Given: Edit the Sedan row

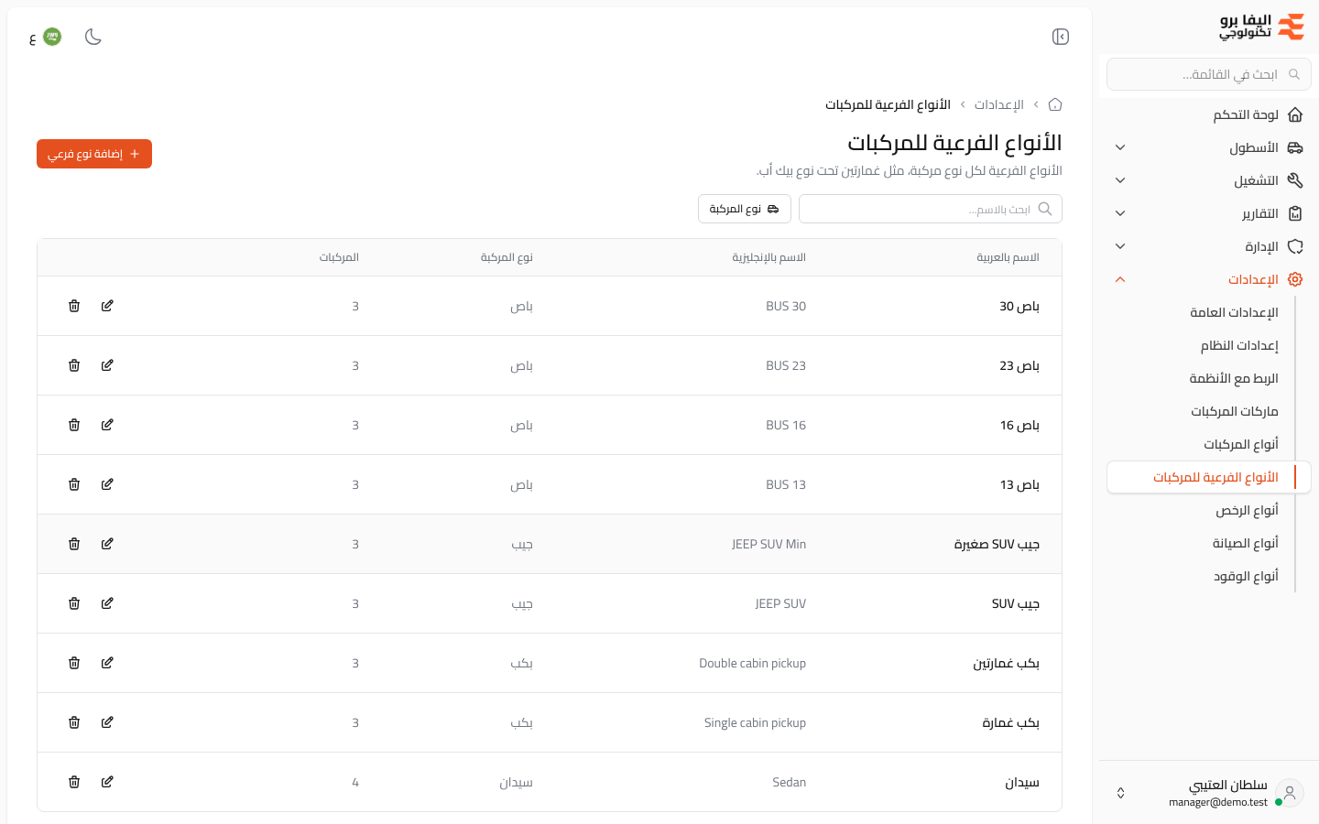Looking at the screenshot, I should [x=107, y=782].
